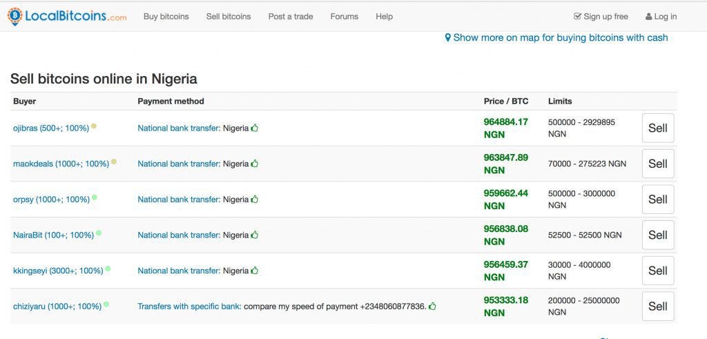This screenshot has height=339, width=707.
Task: Open the Sell bitcoins menu item
Action: 229,17
